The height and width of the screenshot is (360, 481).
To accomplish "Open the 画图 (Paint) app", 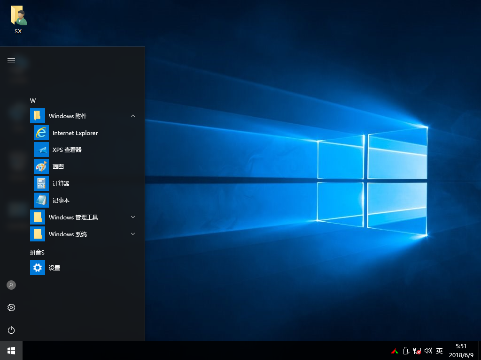I will click(58, 167).
